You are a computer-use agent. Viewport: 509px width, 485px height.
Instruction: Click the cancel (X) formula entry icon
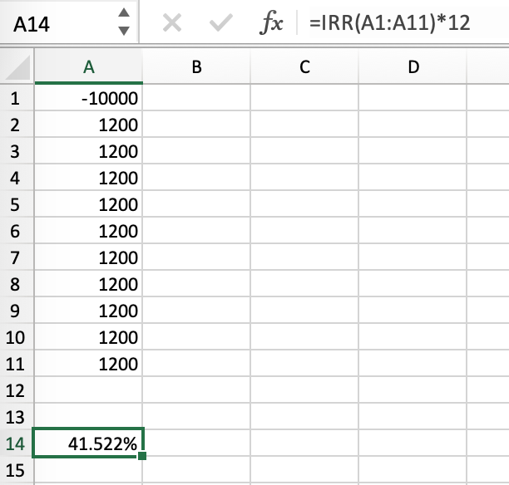(172, 22)
